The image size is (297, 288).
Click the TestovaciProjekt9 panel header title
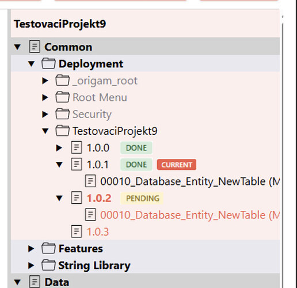(x=60, y=24)
